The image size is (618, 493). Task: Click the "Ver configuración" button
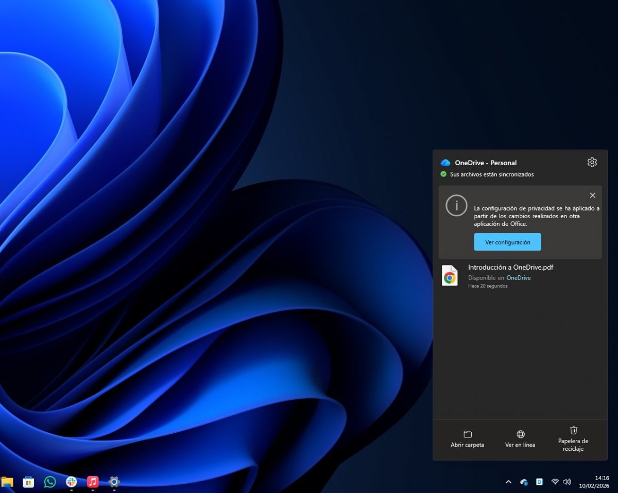pyautogui.click(x=507, y=242)
